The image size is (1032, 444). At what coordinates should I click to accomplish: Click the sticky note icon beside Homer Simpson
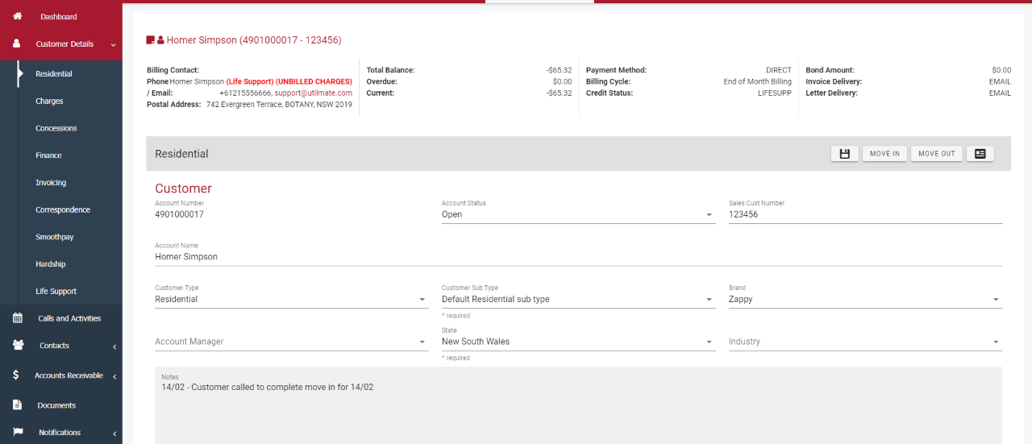click(150, 39)
